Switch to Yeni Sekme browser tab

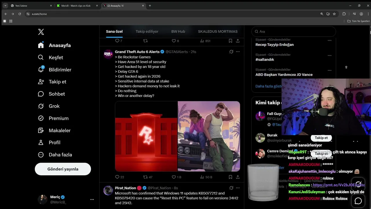pos(31,6)
